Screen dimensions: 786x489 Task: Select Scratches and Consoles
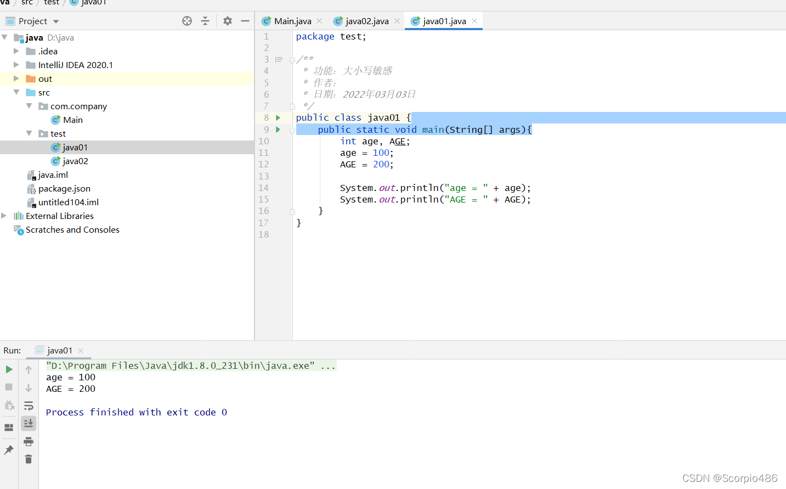point(66,229)
